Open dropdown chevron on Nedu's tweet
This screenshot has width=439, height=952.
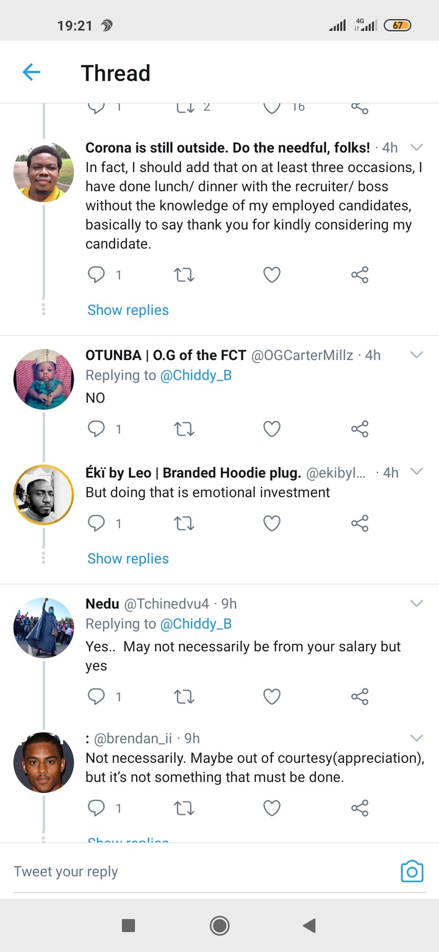[x=416, y=604]
